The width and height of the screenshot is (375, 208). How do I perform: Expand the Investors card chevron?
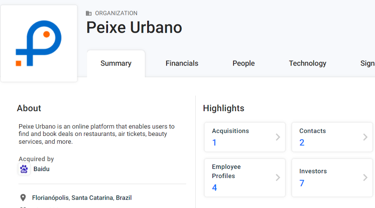click(365, 178)
